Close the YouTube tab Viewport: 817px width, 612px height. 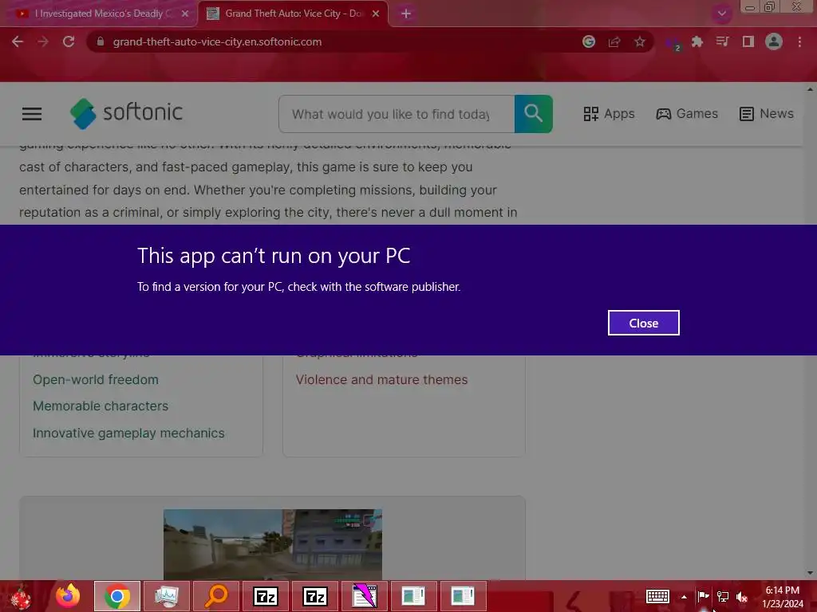coord(185,14)
